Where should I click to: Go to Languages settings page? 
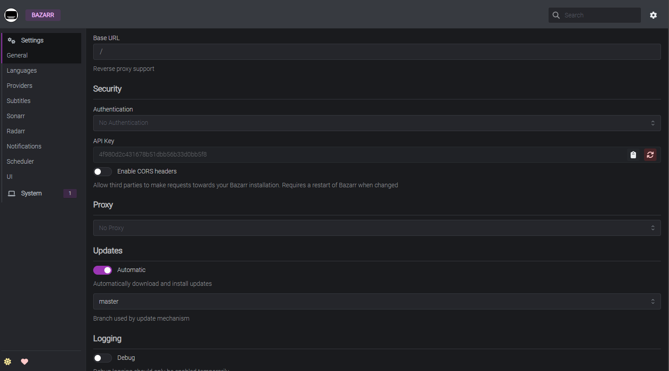point(22,70)
